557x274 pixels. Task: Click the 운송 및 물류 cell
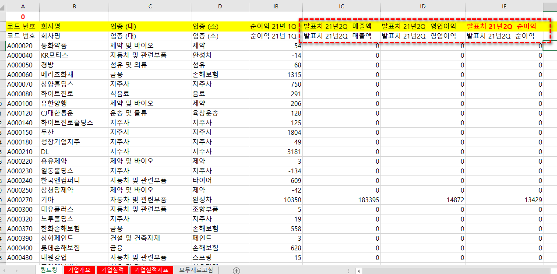click(x=150, y=113)
